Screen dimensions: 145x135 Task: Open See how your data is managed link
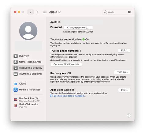point(70,96)
